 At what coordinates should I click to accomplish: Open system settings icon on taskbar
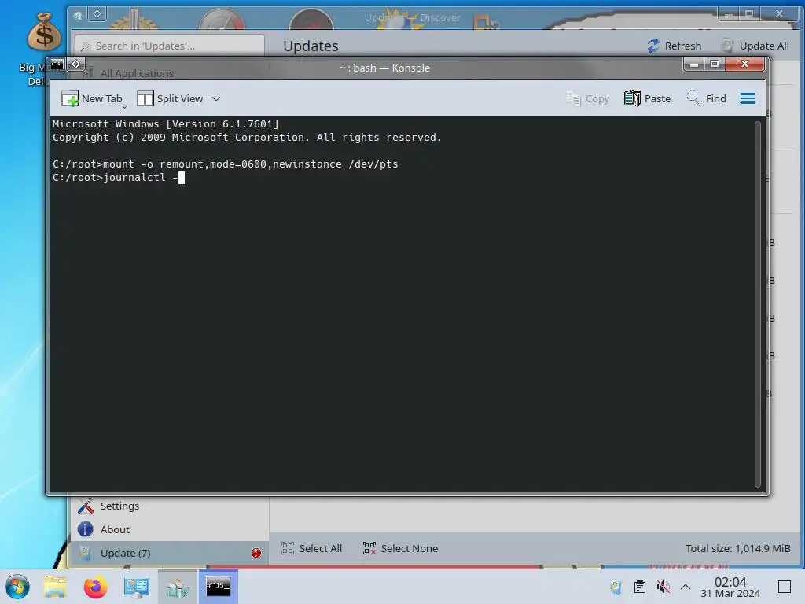click(x=137, y=587)
